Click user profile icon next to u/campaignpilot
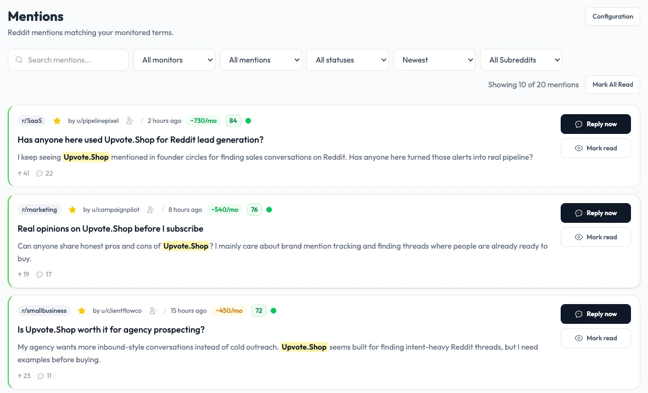Image resolution: width=648 pixels, height=393 pixels. pos(151,210)
